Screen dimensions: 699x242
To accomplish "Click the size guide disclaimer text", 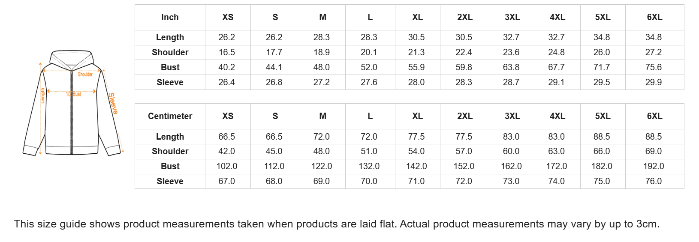I will (337, 224).
